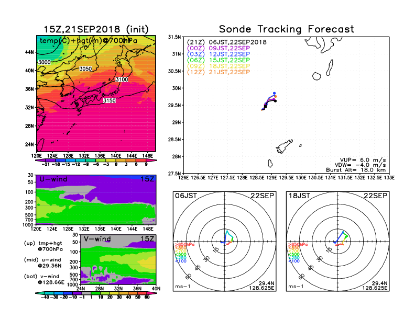Click "128.625E" on the 18JST hodograph

(375, 288)
